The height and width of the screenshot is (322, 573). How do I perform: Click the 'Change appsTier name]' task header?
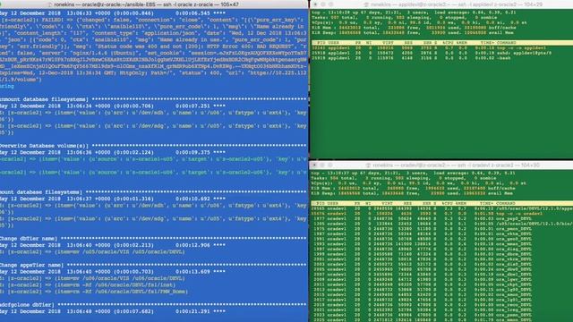[x=32, y=265]
